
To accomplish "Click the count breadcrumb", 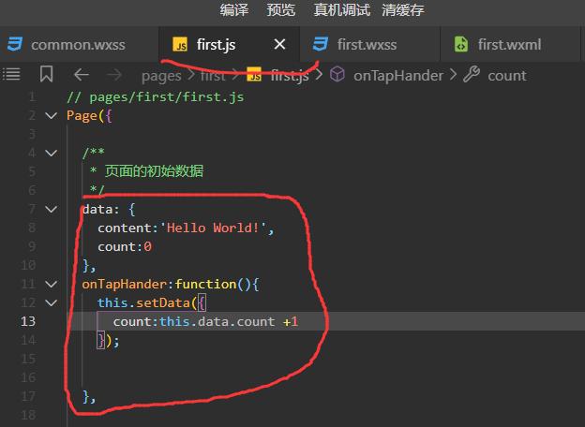I will click(x=507, y=76).
